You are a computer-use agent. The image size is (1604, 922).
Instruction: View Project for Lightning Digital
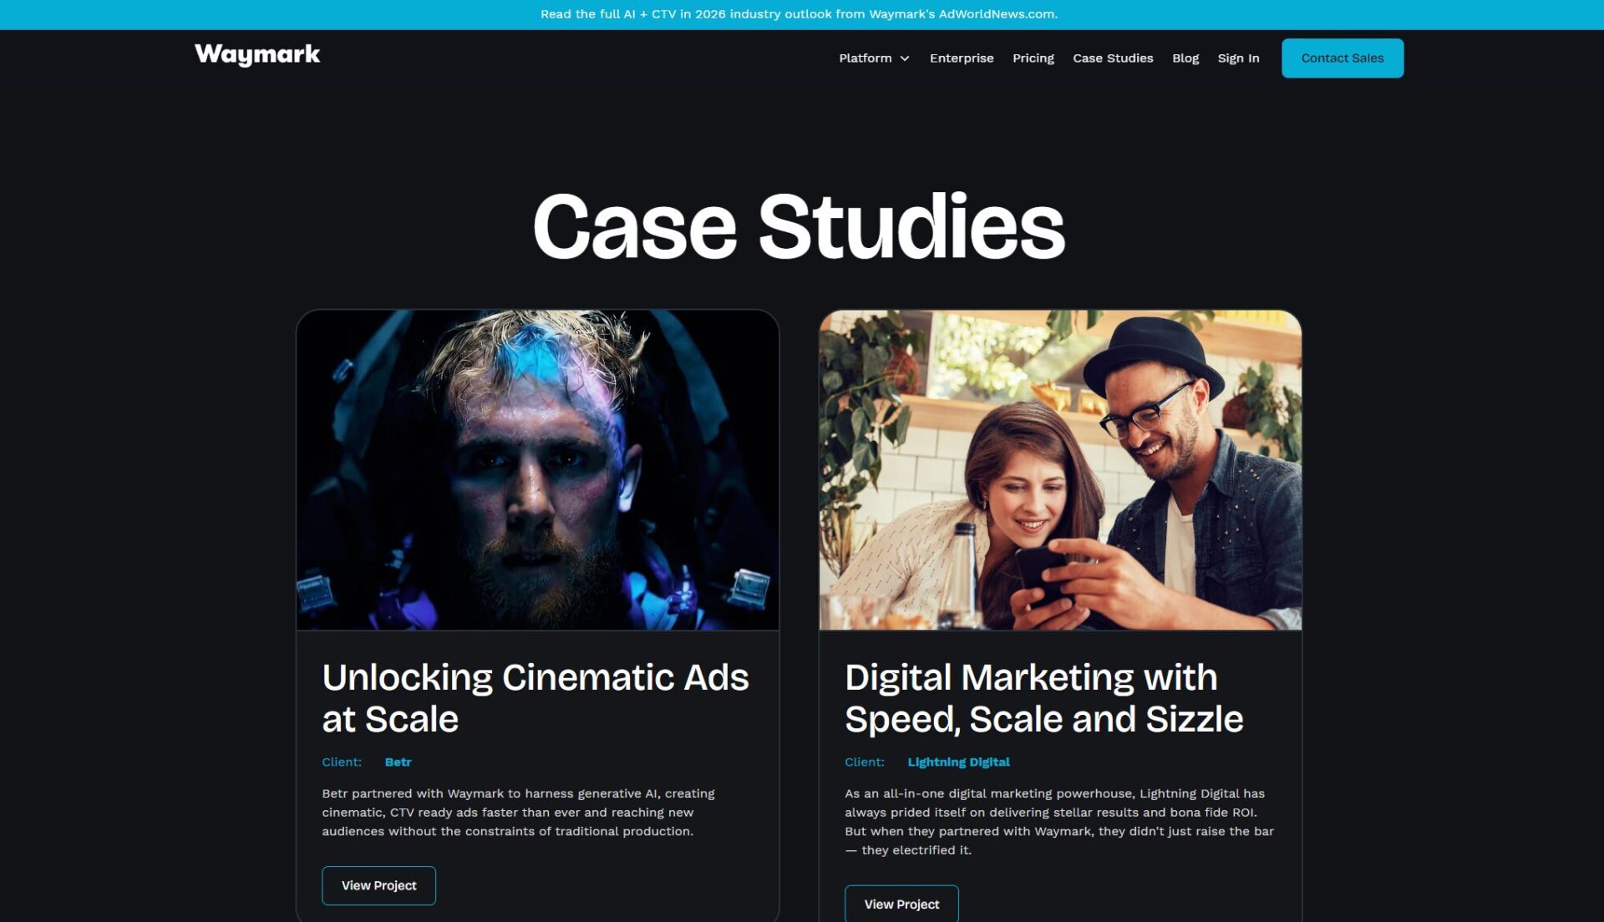(901, 904)
